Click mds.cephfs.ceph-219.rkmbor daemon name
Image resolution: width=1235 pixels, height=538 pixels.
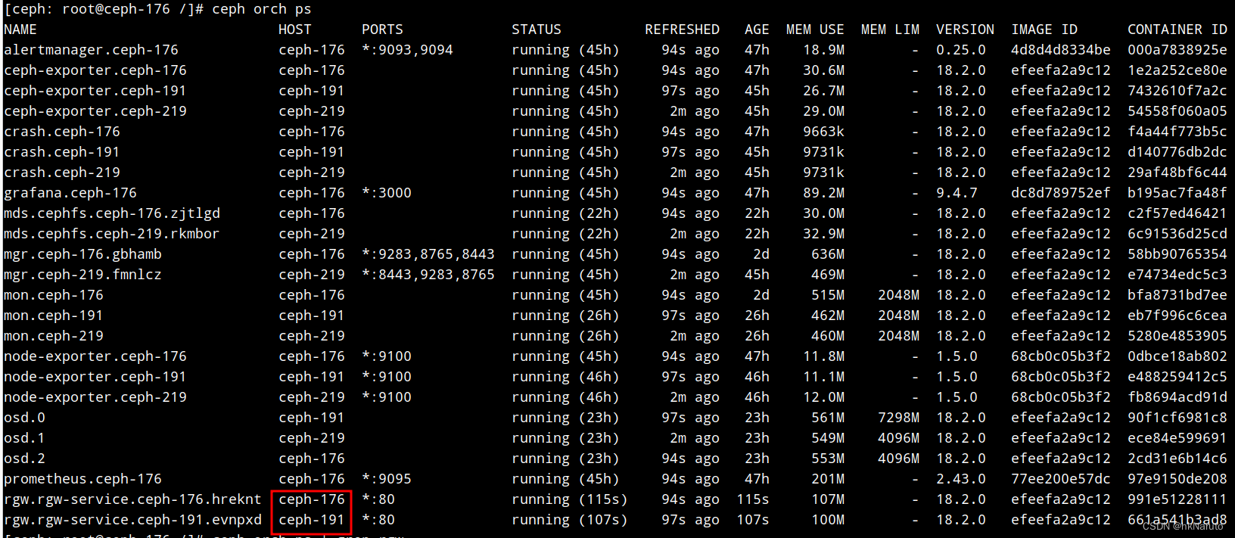click(112, 234)
